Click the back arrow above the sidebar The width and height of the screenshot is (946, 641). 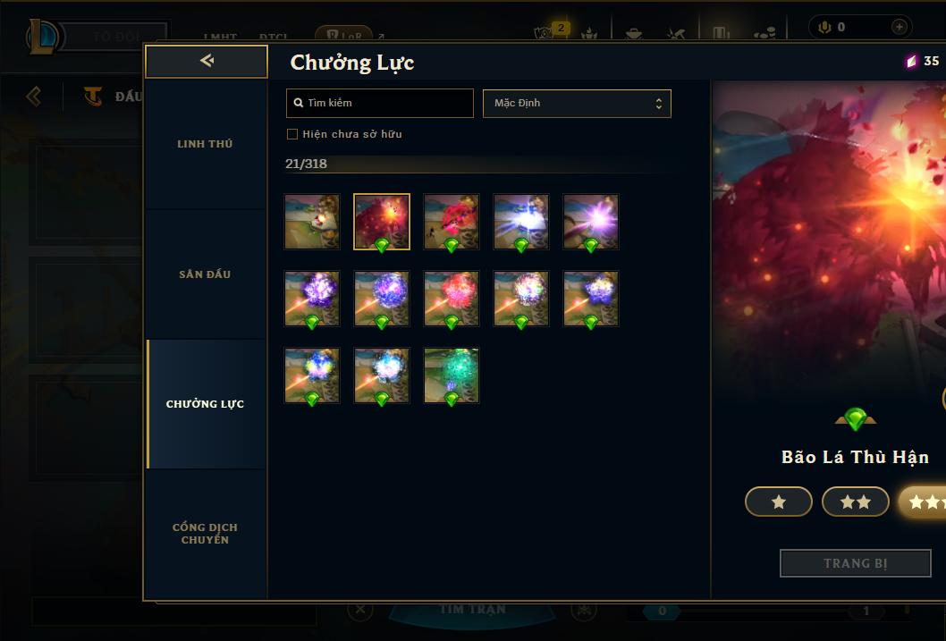(207, 60)
